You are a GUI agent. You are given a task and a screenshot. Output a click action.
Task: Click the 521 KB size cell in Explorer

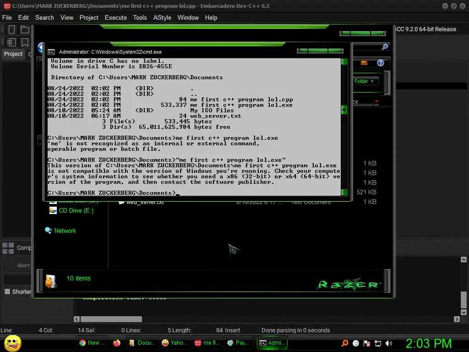[x=366, y=192]
